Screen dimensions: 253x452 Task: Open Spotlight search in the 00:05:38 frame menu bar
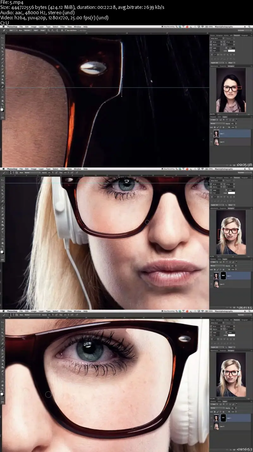(249, 27)
